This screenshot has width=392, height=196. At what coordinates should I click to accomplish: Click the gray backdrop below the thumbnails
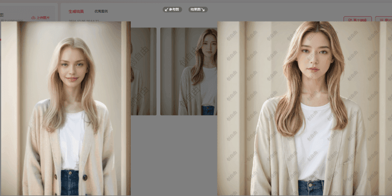coord(174,157)
